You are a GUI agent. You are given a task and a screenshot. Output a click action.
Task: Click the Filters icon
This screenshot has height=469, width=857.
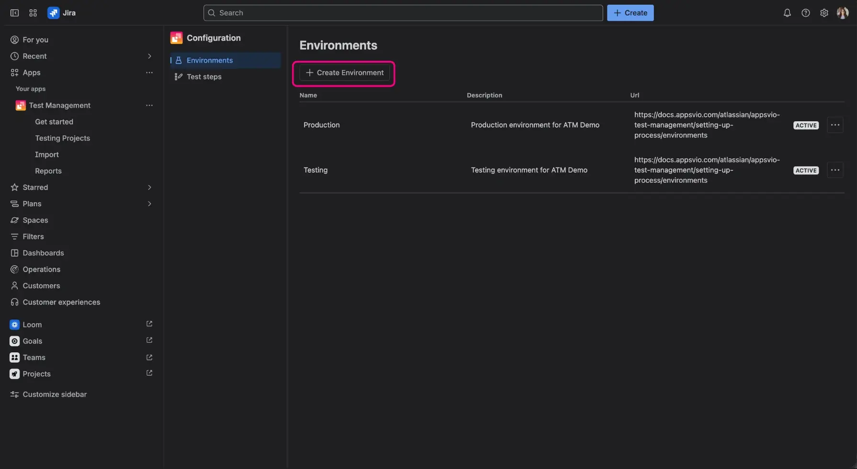[x=14, y=236]
